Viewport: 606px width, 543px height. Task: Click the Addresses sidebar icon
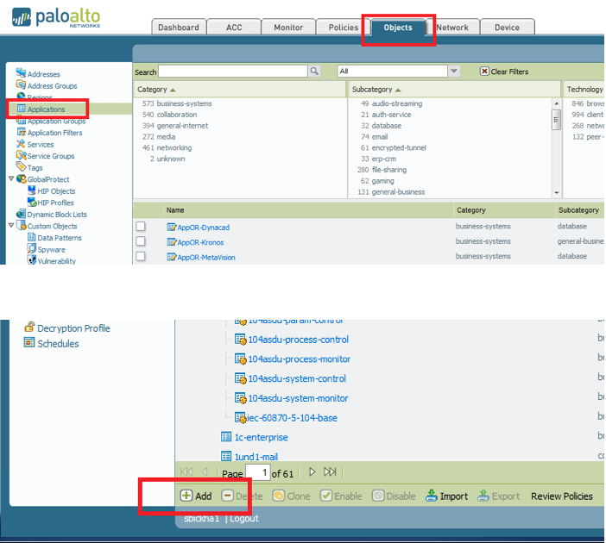coord(21,72)
